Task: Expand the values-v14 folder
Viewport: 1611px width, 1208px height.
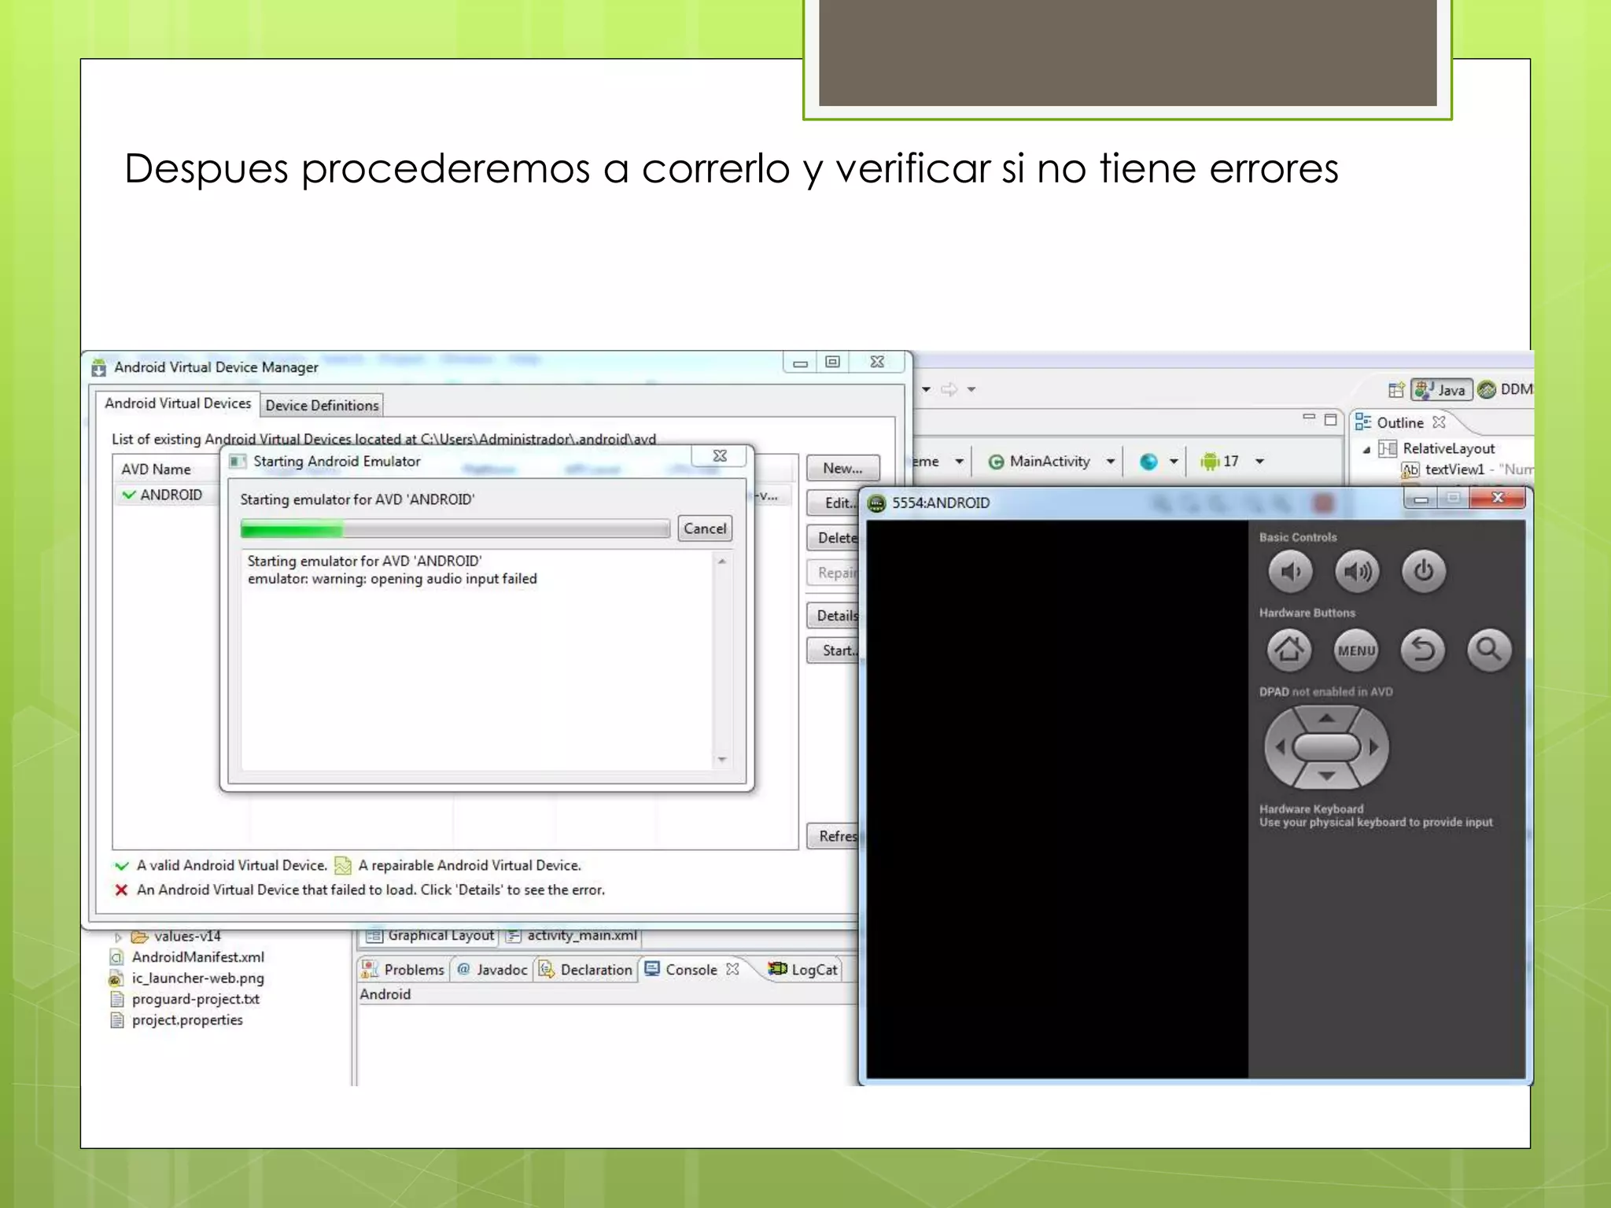Action: pos(118,937)
